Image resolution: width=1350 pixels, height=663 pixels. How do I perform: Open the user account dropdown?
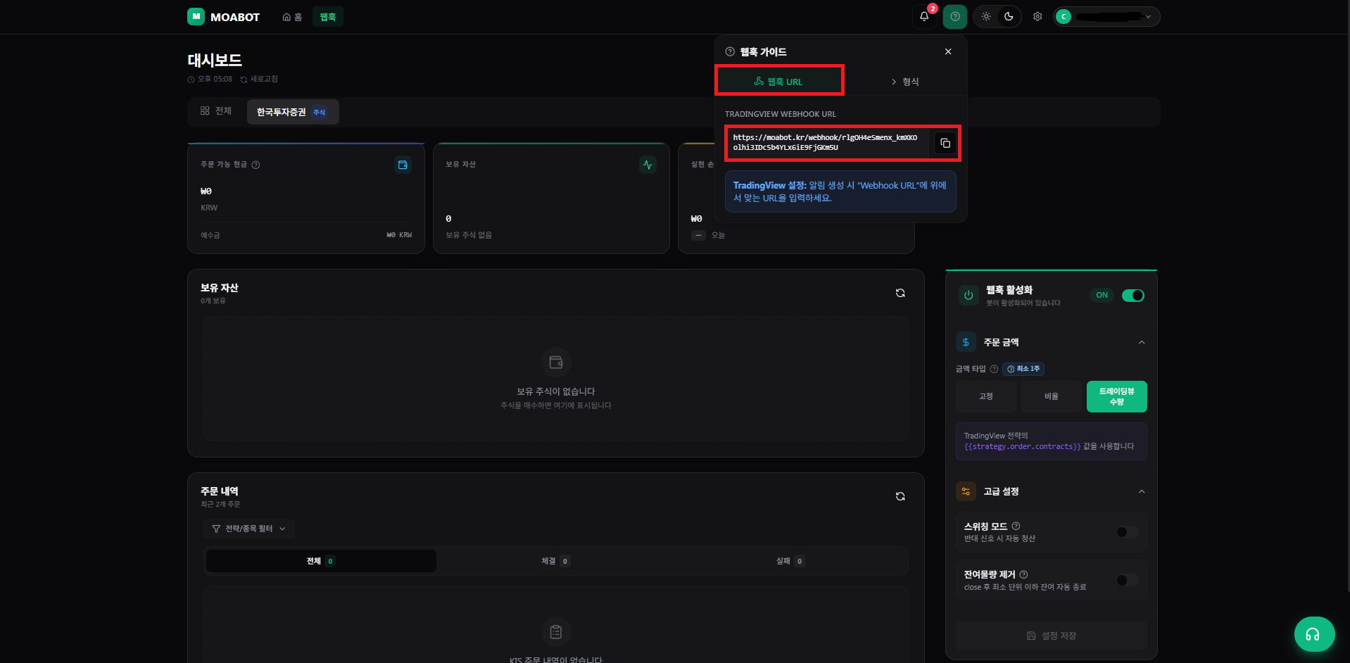coord(1106,16)
